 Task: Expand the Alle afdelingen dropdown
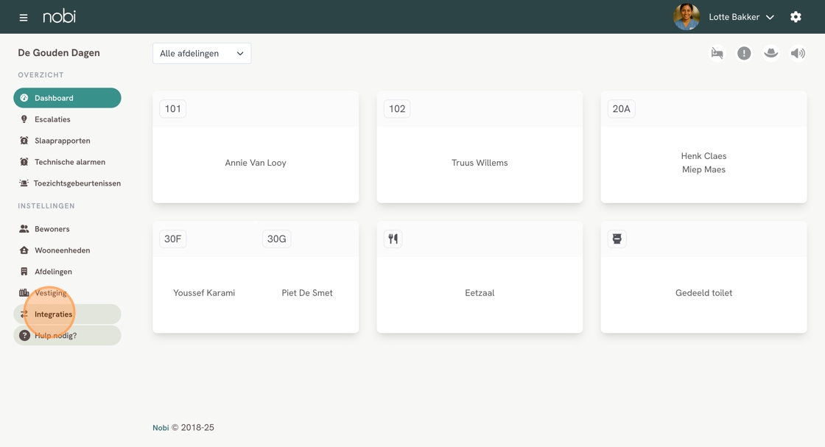[x=202, y=53]
